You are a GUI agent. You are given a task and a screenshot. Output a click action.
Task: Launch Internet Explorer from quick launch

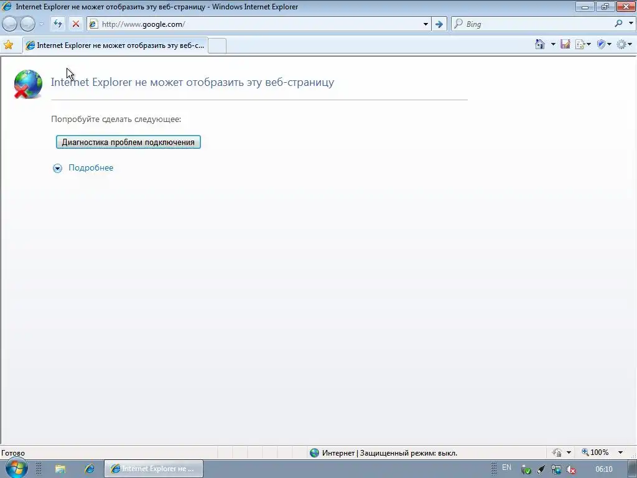[x=90, y=469]
